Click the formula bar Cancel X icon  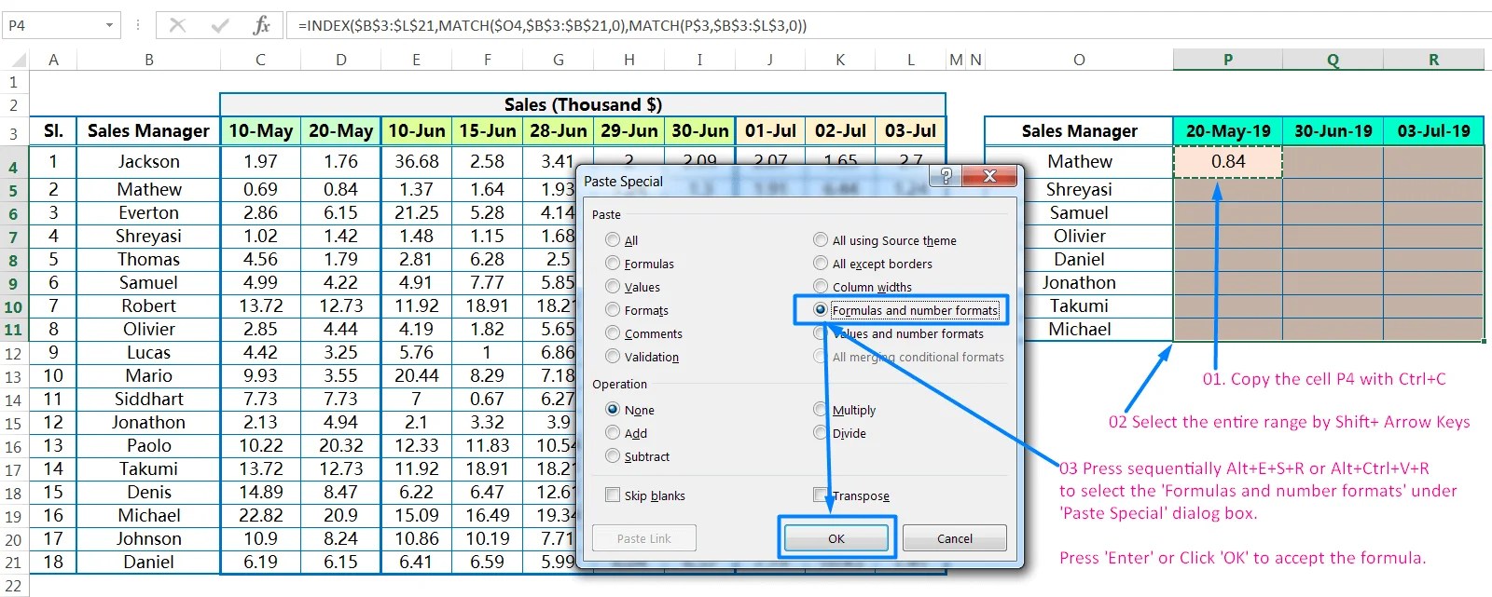point(177,25)
